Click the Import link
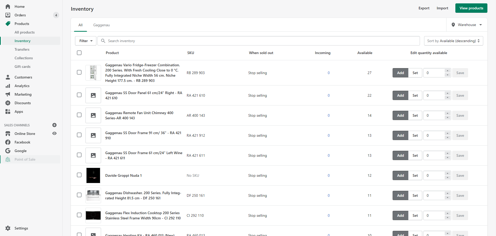 click(442, 8)
